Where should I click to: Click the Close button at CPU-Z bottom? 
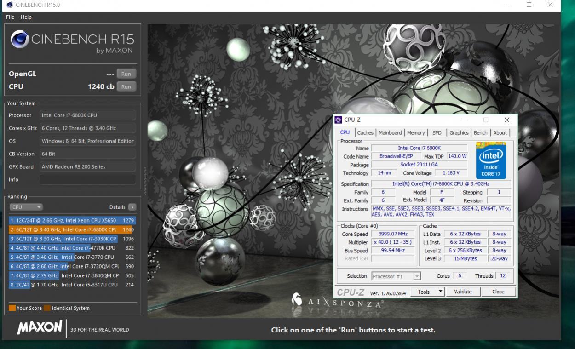(x=498, y=292)
